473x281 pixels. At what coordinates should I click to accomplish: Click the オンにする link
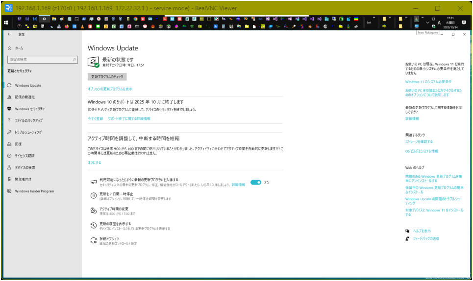(95, 163)
